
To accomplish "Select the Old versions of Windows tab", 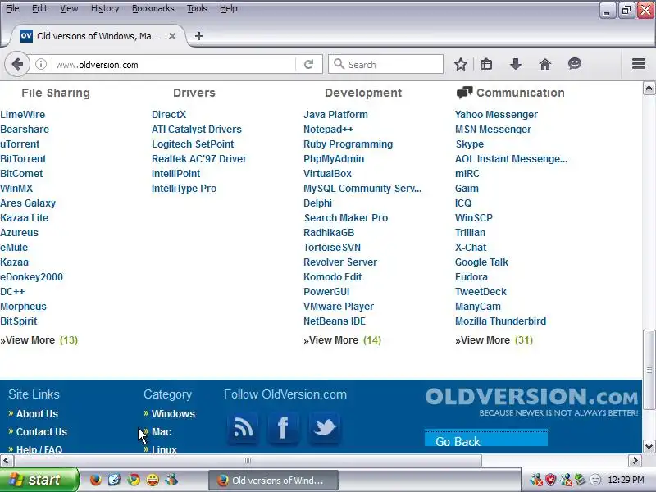I will [x=97, y=36].
